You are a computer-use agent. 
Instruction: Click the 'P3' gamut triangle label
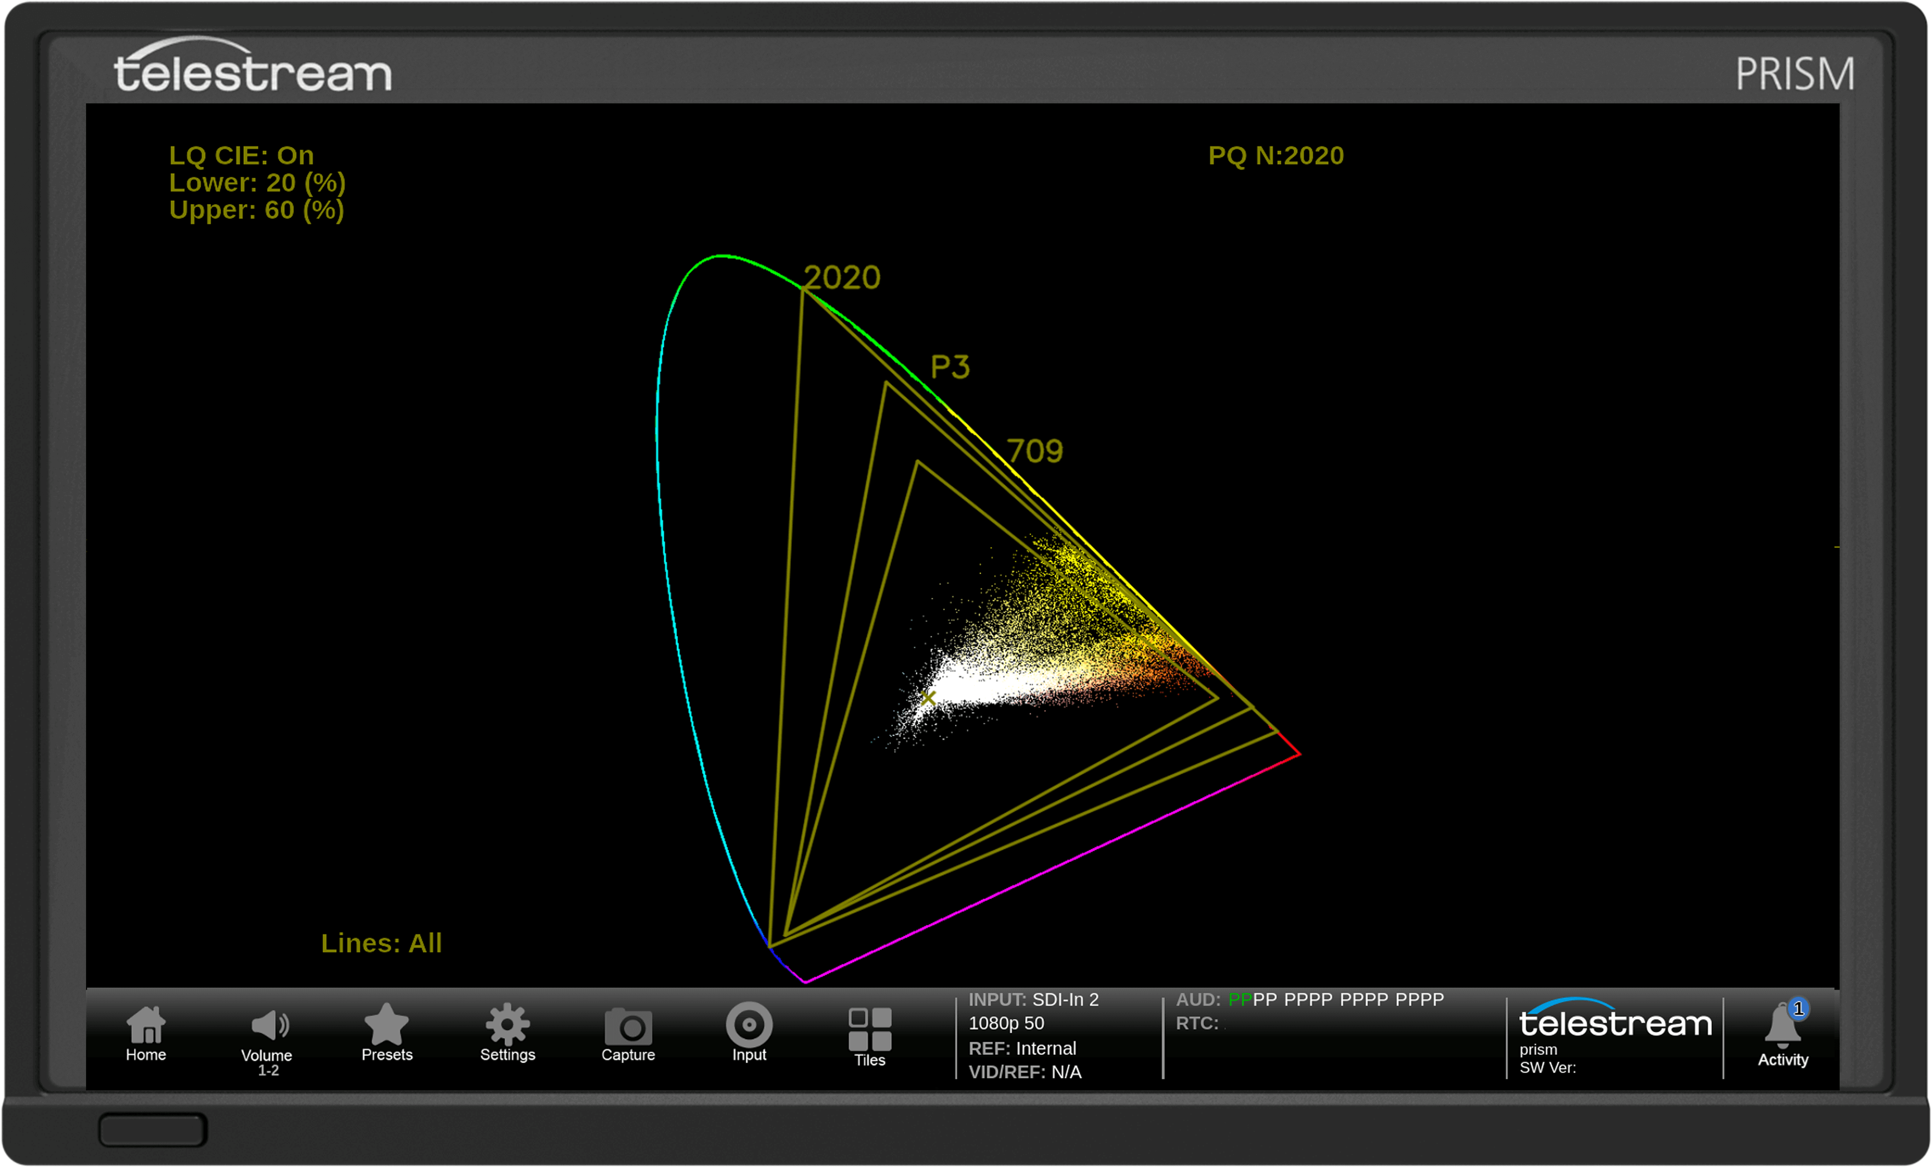(950, 367)
